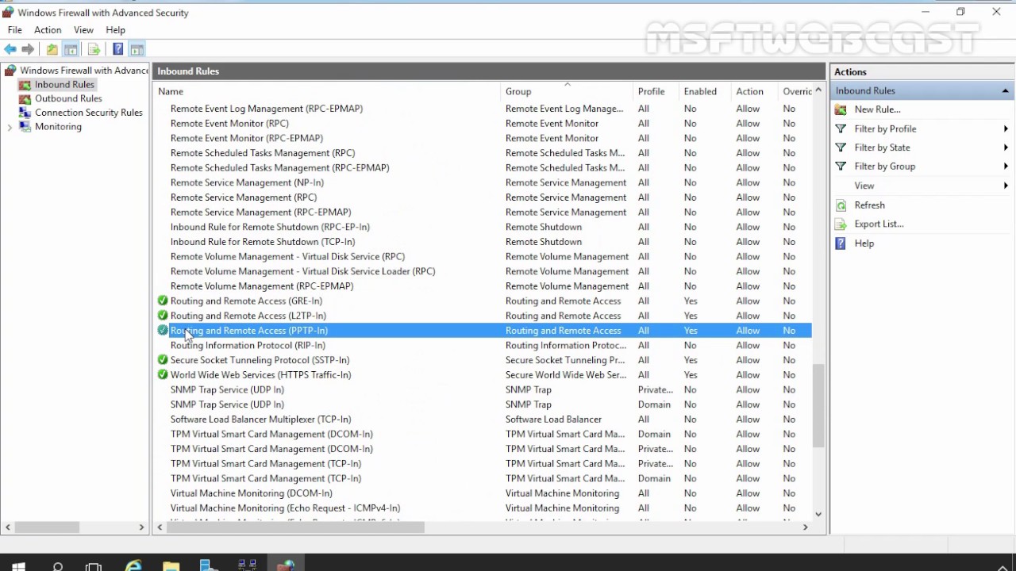Expand the Monitoring tree node

click(10, 127)
